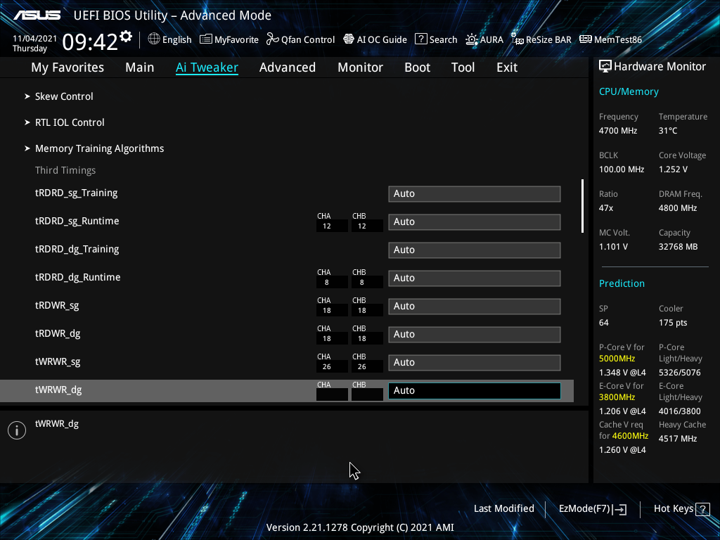
Task: Click the yellow 5000MHz P-Core value
Action: (x=617, y=359)
